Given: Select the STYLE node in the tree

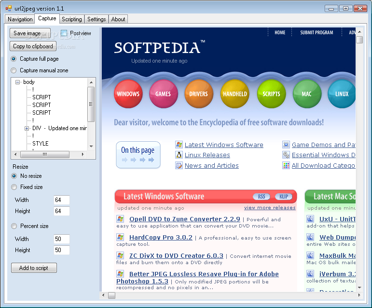Looking at the screenshot, I should coord(41,144).
